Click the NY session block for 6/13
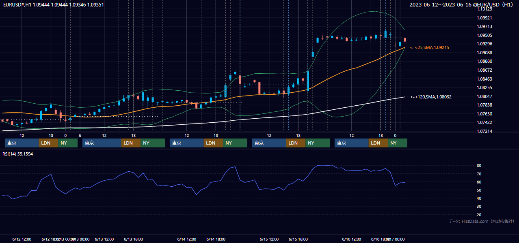Image resolution: width=519 pixels, height=243 pixels. 153,143
